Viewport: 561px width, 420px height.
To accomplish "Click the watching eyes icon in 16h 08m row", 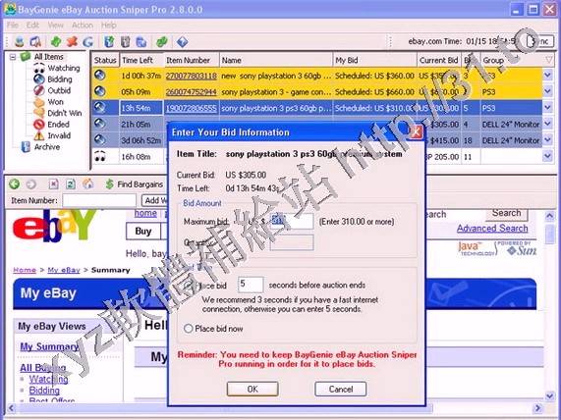I will pyautogui.click(x=100, y=156).
